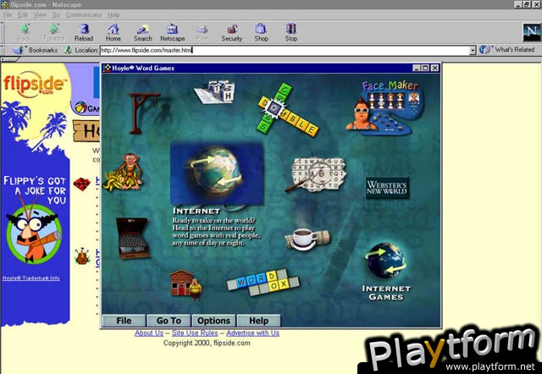Click Netscape Back toolbar button
The height and width of the screenshot is (374, 542).
(24, 32)
